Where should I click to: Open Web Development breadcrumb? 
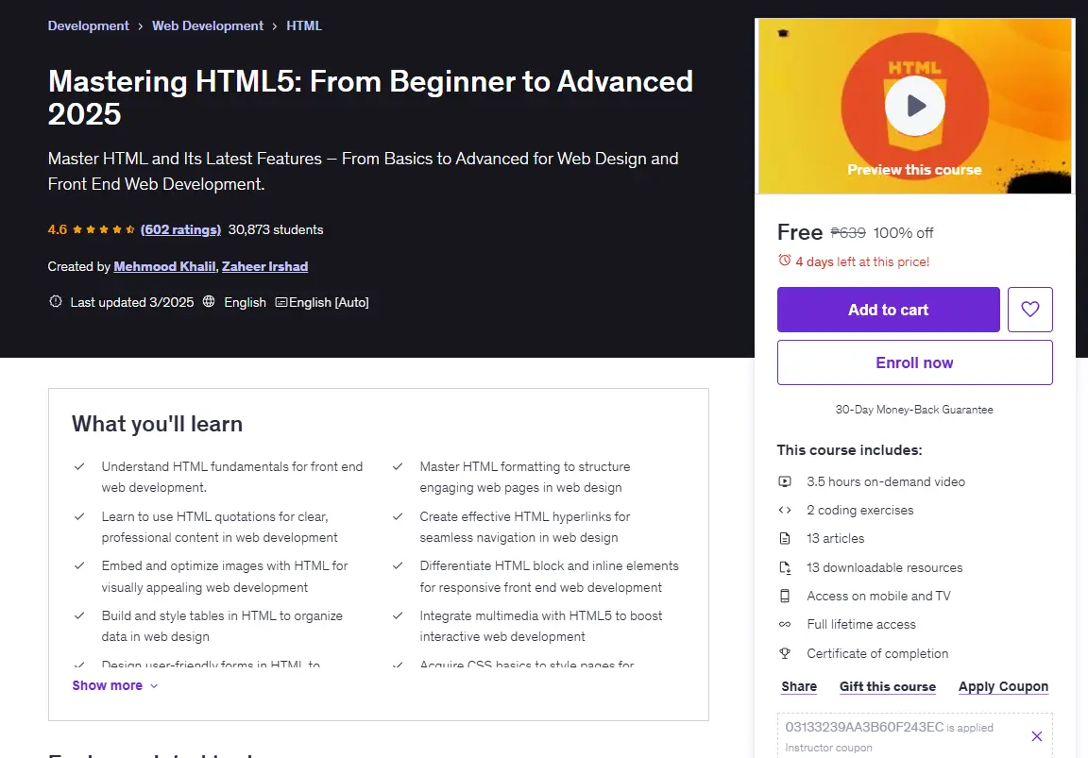[x=208, y=25]
